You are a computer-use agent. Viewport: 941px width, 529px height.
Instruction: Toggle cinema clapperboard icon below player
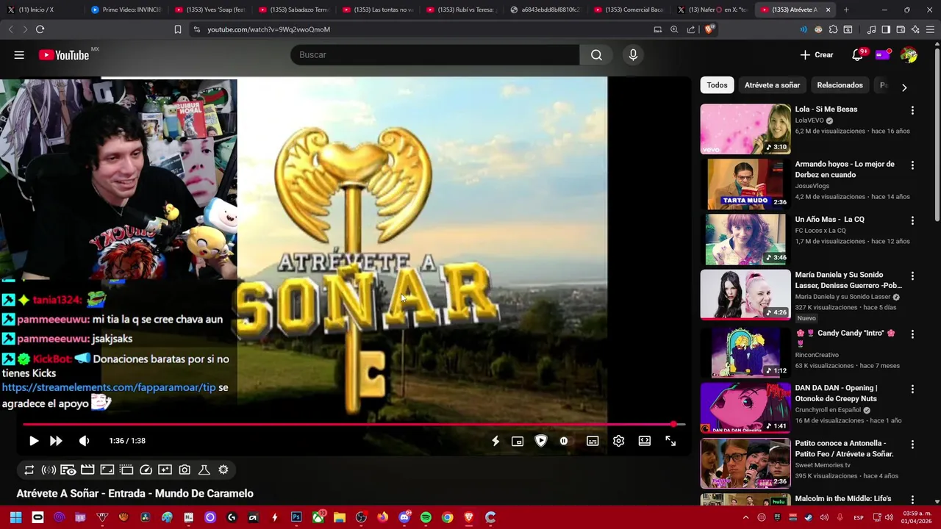point(87,470)
